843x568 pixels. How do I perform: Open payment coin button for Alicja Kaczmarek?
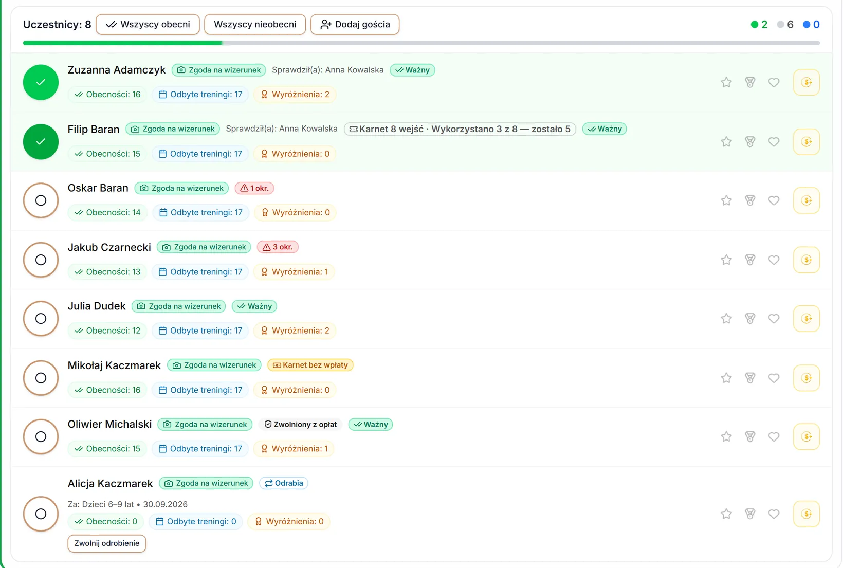tap(807, 514)
